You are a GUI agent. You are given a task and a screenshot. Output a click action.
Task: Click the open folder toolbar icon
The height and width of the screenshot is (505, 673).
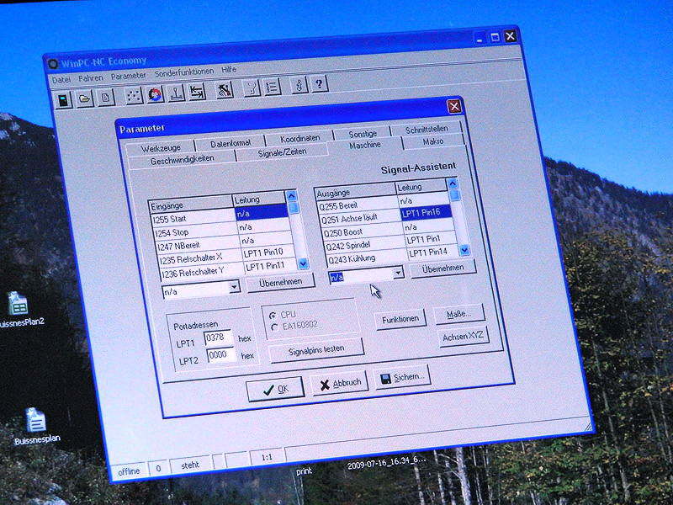point(85,98)
